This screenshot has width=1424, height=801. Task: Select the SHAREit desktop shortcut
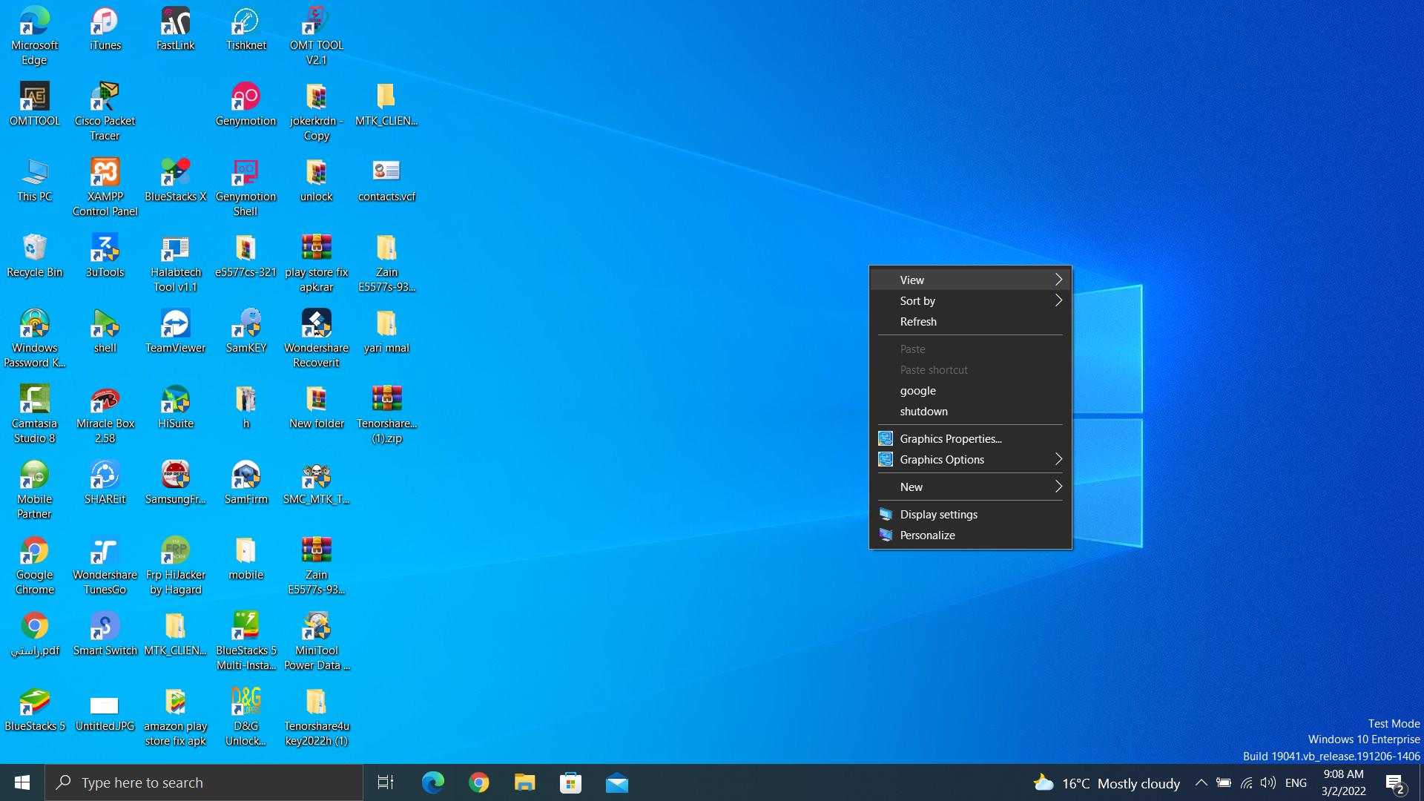click(105, 476)
